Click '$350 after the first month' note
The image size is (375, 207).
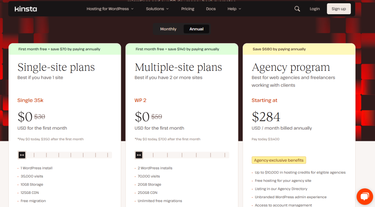(62, 139)
